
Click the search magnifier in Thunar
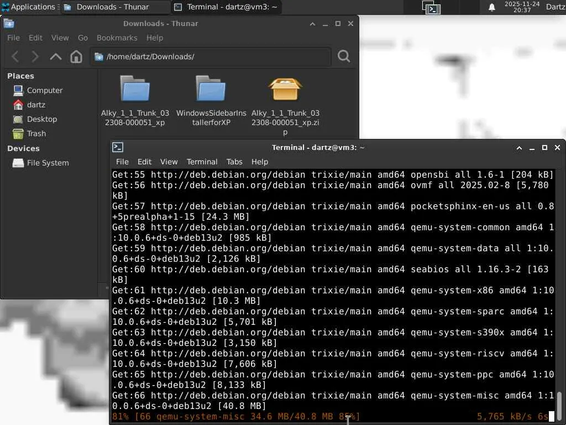pos(344,56)
